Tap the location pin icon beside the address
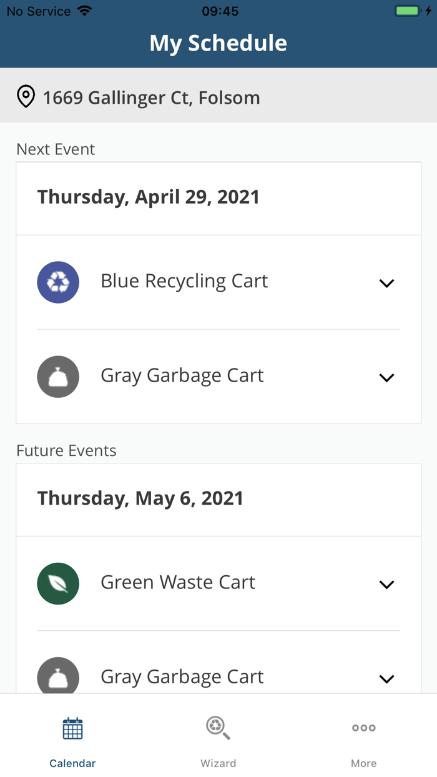The width and height of the screenshot is (437, 777). pos(26,97)
